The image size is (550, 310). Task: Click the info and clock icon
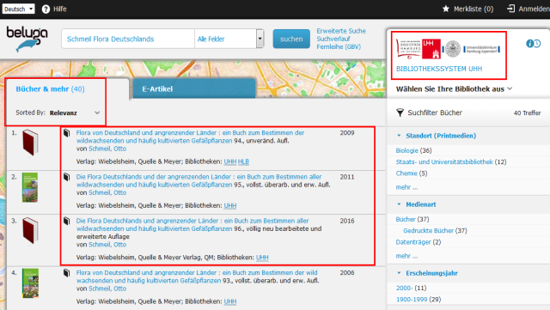[x=533, y=44]
